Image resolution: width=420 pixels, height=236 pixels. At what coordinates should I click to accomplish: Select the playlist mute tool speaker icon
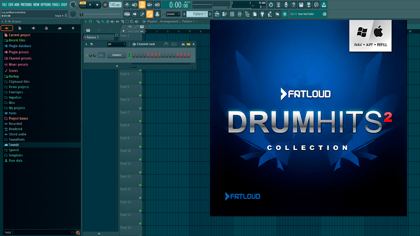[x=112, y=21]
